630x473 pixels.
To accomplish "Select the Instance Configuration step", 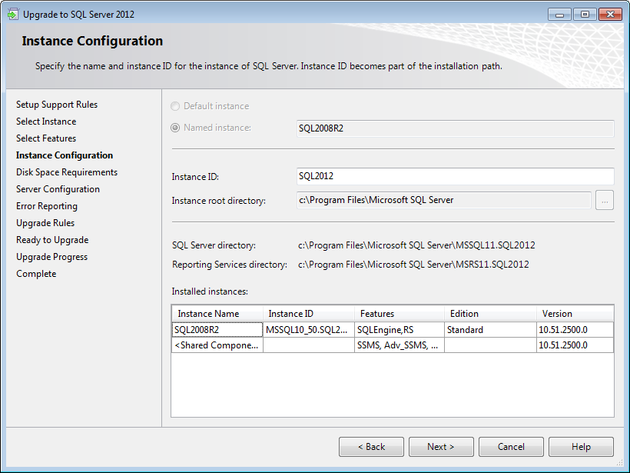I will (x=65, y=155).
